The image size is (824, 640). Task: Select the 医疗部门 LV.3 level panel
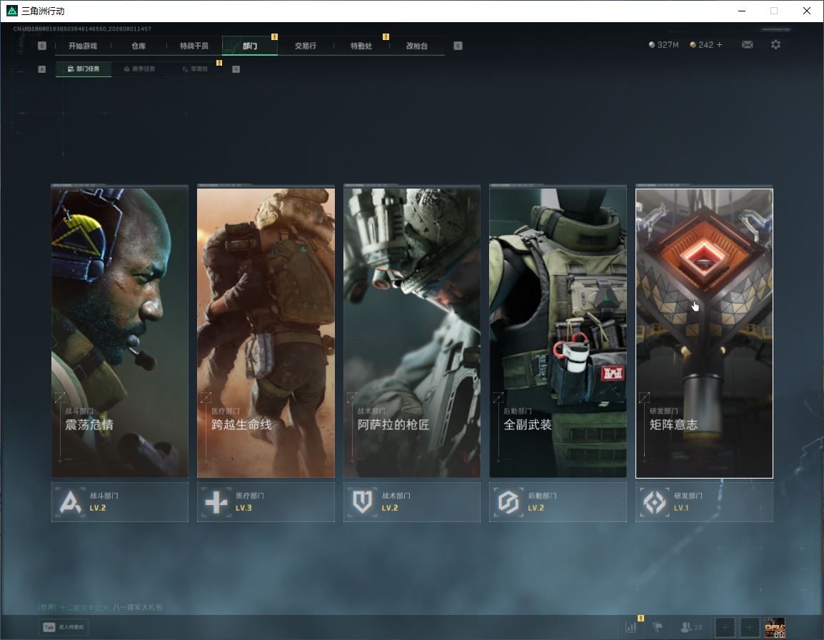266,502
